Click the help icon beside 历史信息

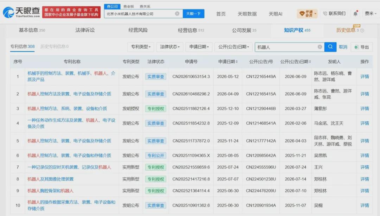(x=362, y=30)
